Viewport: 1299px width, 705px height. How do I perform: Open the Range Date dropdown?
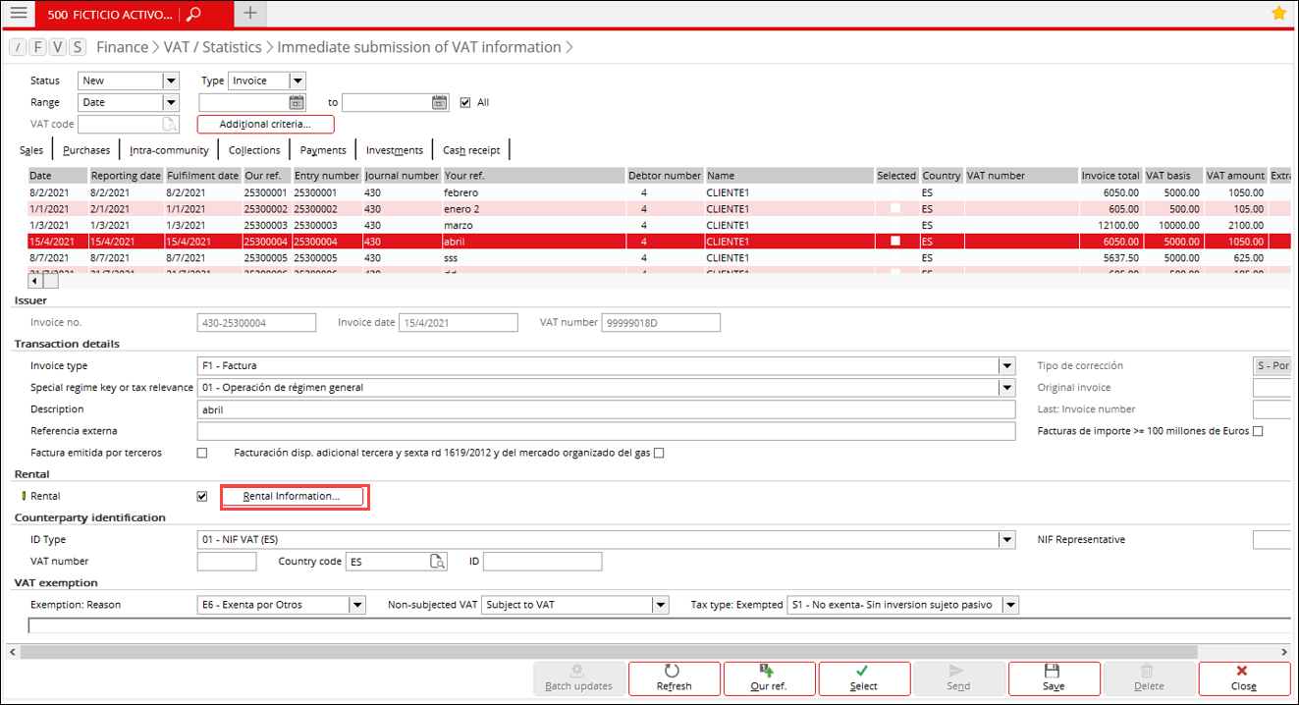coord(171,102)
